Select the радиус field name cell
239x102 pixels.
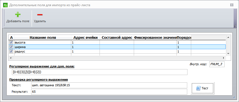43,51
